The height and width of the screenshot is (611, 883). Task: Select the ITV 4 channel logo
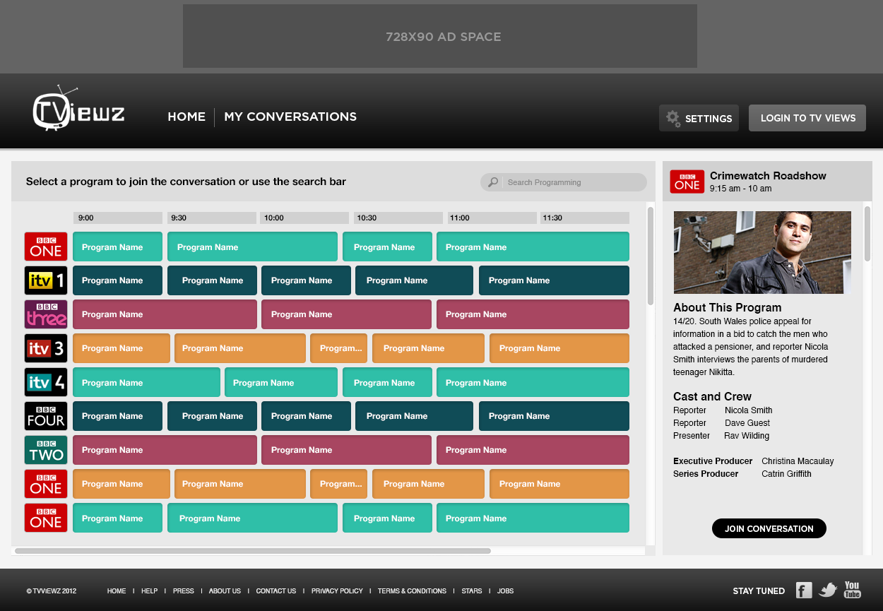pos(46,382)
